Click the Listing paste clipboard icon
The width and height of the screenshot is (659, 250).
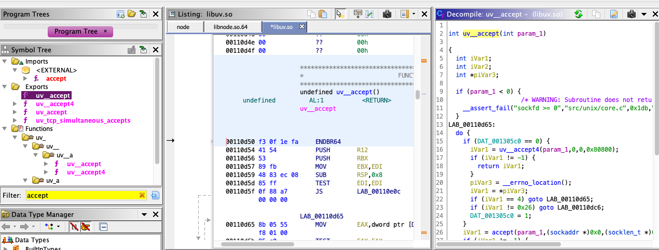click(323, 14)
